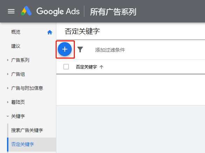Toggle the select-all checkbox in table header
The height and width of the screenshot is (153, 205).
pyautogui.click(x=66, y=67)
